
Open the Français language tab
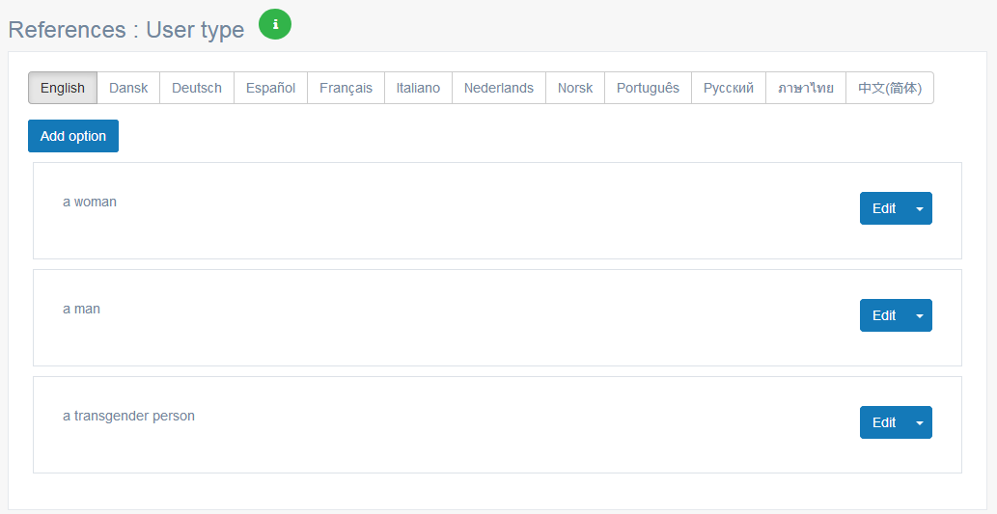(x=346, y=88)
